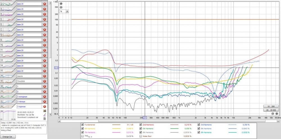Delete the 'лампа' measurement using red X
The height and width of the screenshot is (139, 281).
pos(44,76)
